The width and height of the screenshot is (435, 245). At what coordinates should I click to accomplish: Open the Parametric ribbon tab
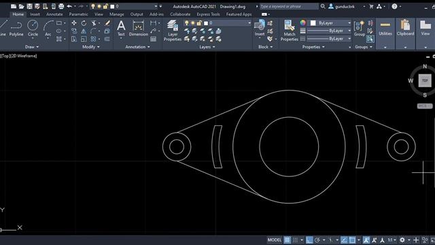coord(79,14)
